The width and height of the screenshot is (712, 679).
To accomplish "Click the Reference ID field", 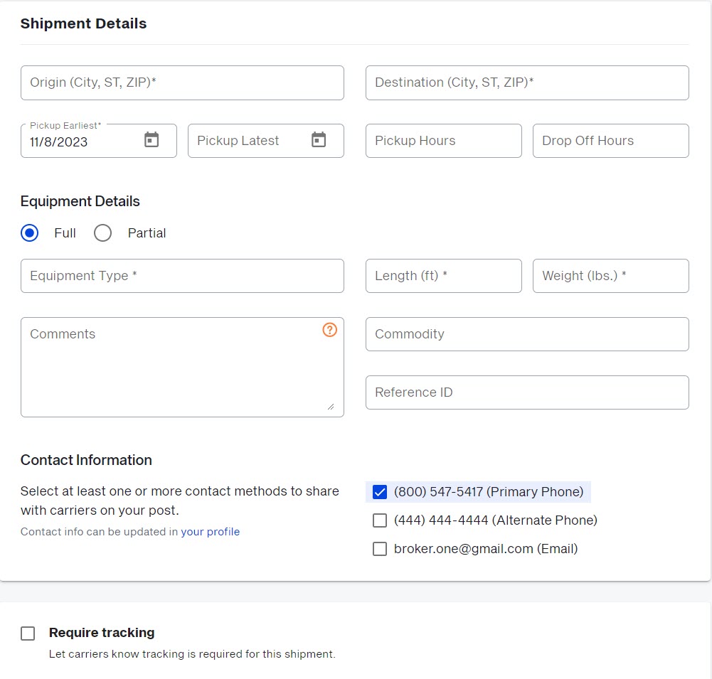I will (527, 392).
